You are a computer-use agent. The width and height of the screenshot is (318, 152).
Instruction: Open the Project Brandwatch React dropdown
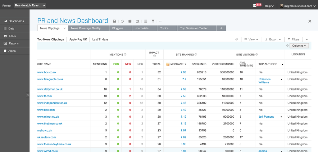pyautogui.click(x=30, y=6)
